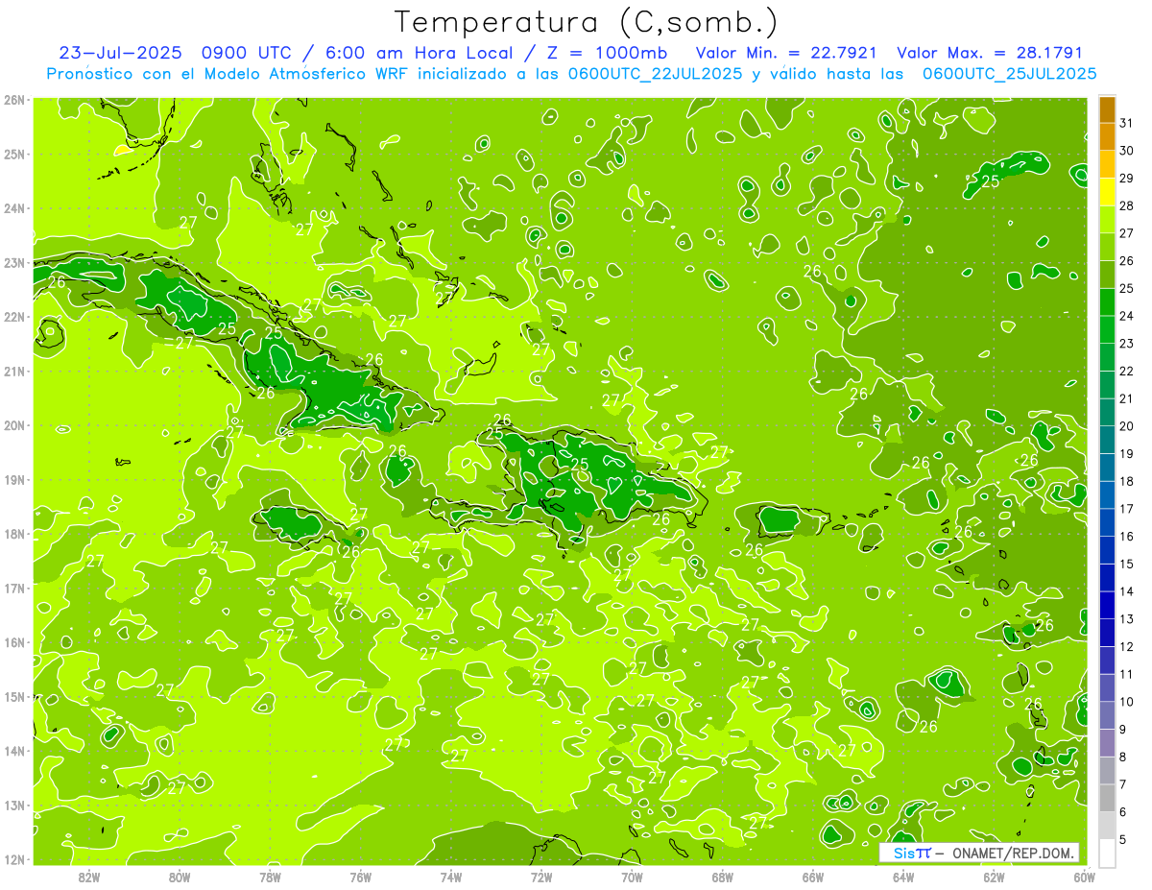Pick the light-green swatch between legend 27 and 28

[x=1107, y=221]
